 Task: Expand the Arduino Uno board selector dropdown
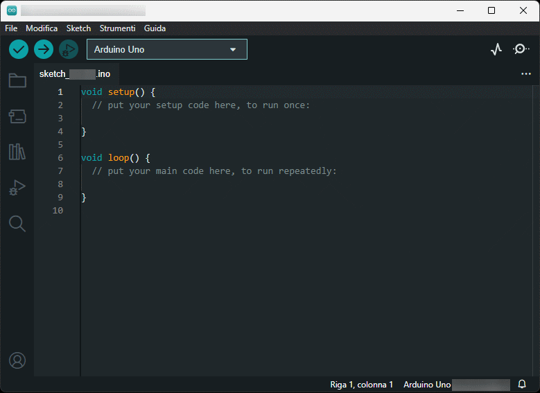pos(167,49)
